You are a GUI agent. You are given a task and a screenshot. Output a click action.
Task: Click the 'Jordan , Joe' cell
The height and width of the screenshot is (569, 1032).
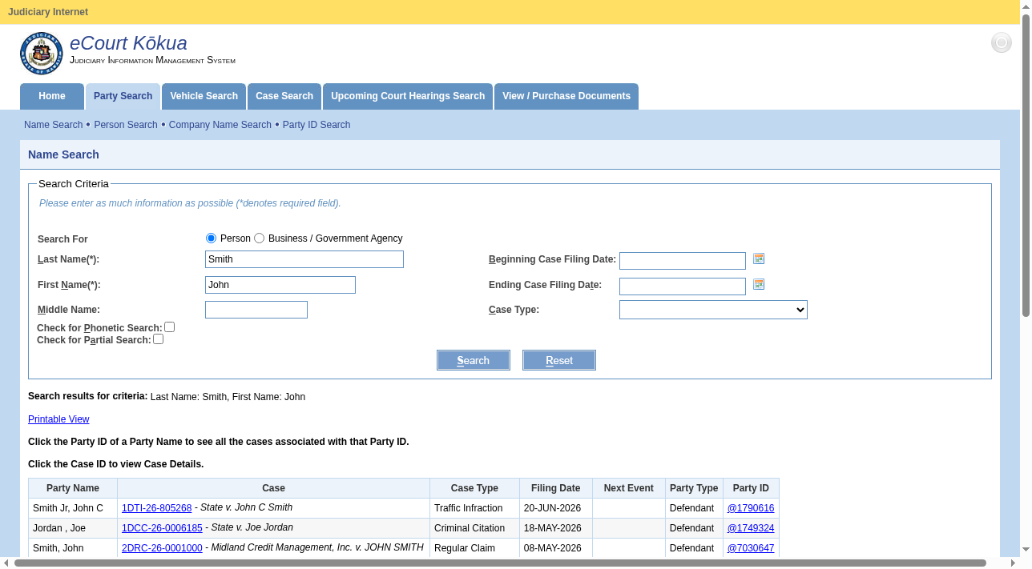(x=73, y=528)
